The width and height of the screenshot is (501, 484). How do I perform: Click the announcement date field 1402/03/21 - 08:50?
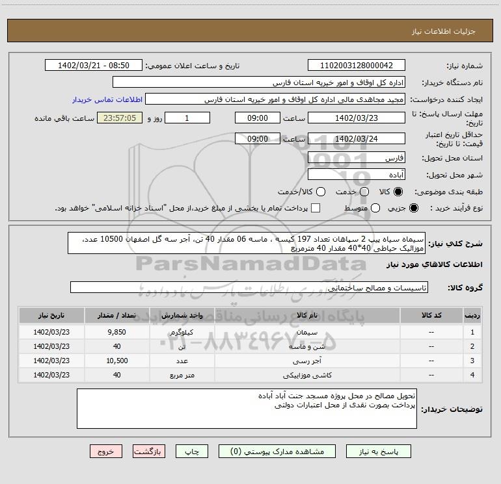pos(94,66)
